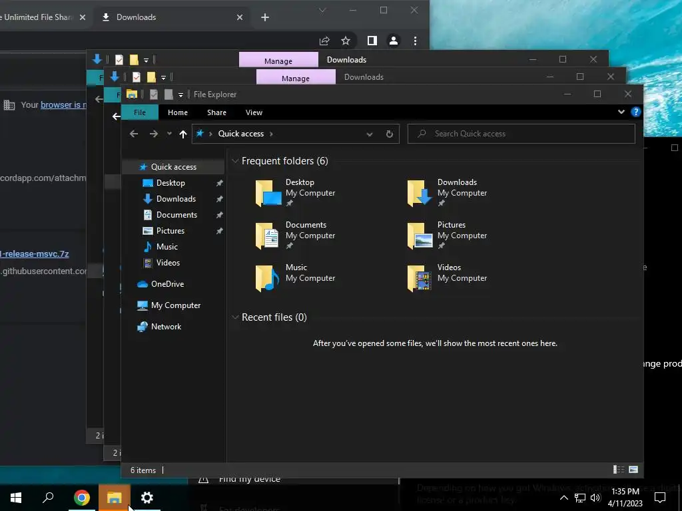Select Pictures in the navigation pane

point(170,231)
